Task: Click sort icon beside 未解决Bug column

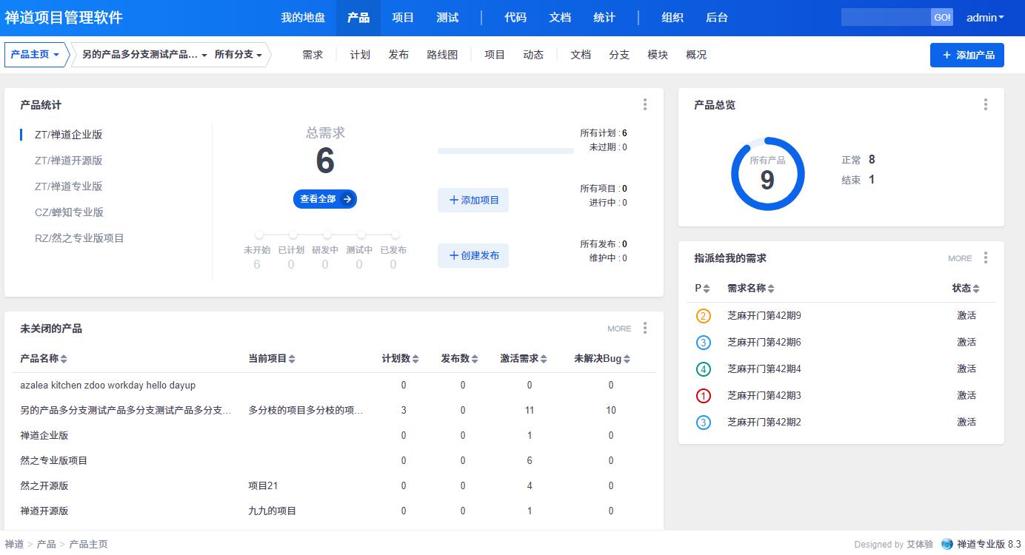Action: (x=627, y=359)
